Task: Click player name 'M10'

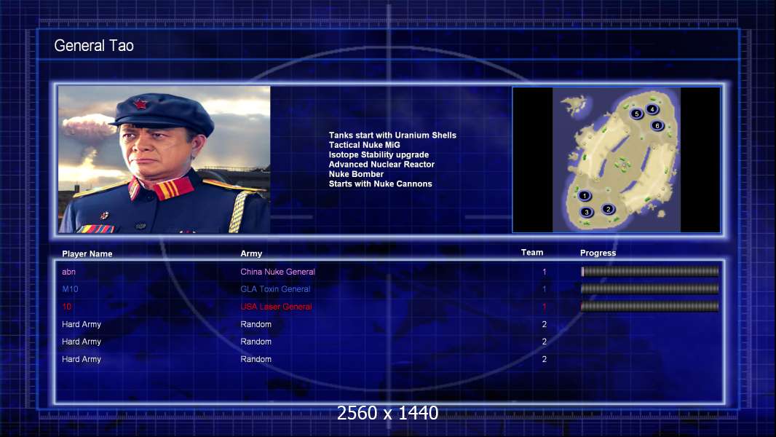Action: [71, 289]
